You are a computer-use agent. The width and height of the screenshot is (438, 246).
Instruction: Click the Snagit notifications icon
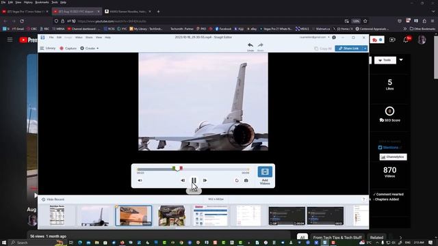pyautogui.click(x=334, y=37)
